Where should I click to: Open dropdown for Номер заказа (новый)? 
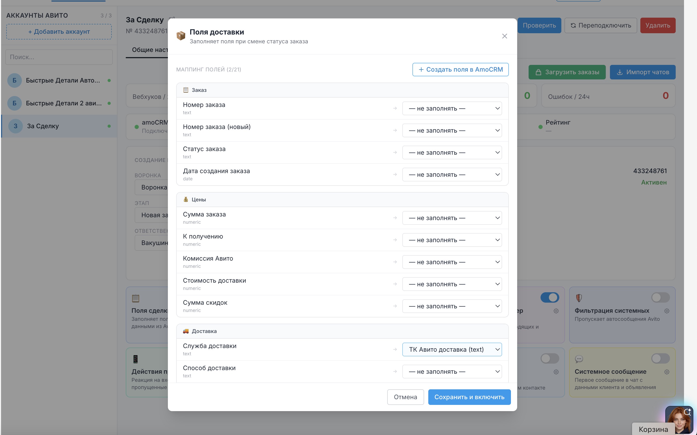point(452,131)
